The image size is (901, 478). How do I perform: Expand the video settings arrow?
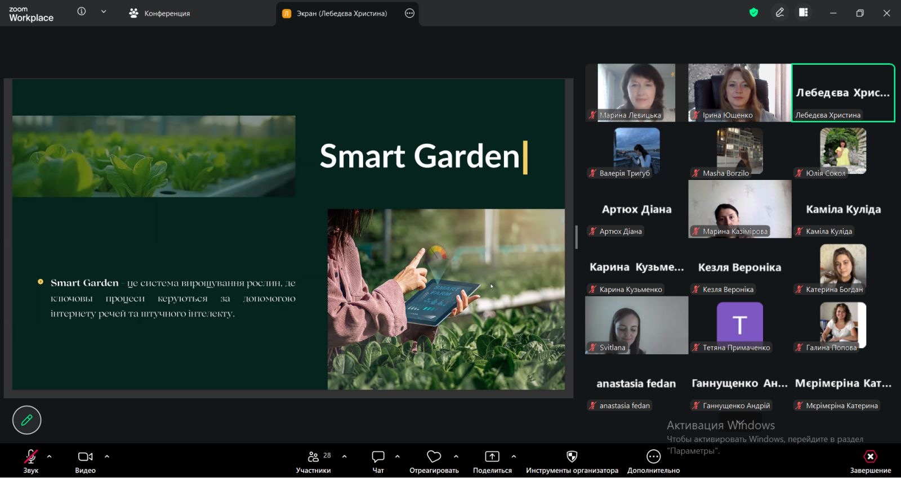coord(107,457)
